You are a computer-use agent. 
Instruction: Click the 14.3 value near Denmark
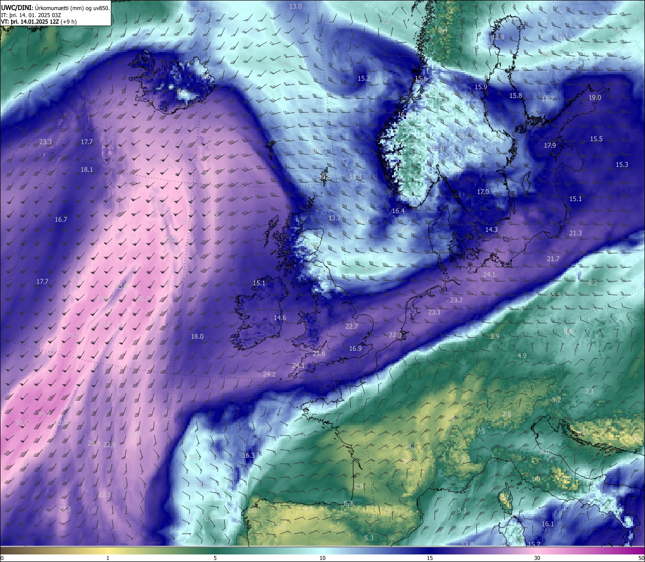coord(491,230)
